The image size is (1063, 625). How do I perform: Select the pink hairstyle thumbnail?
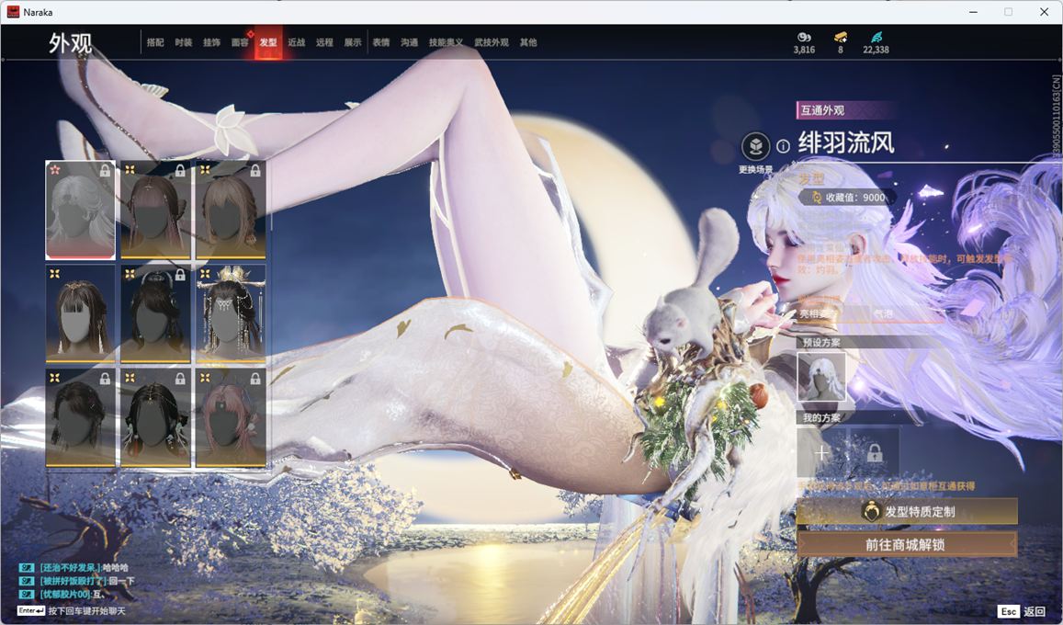(x=231, y=417)
